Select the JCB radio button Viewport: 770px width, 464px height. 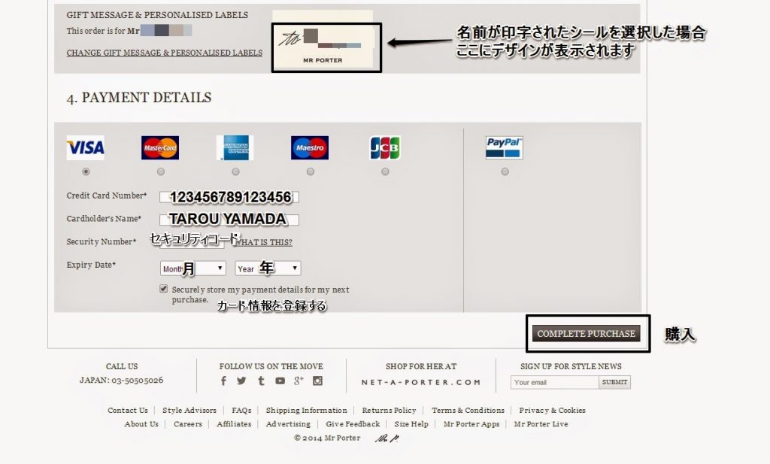click(385, 171)
